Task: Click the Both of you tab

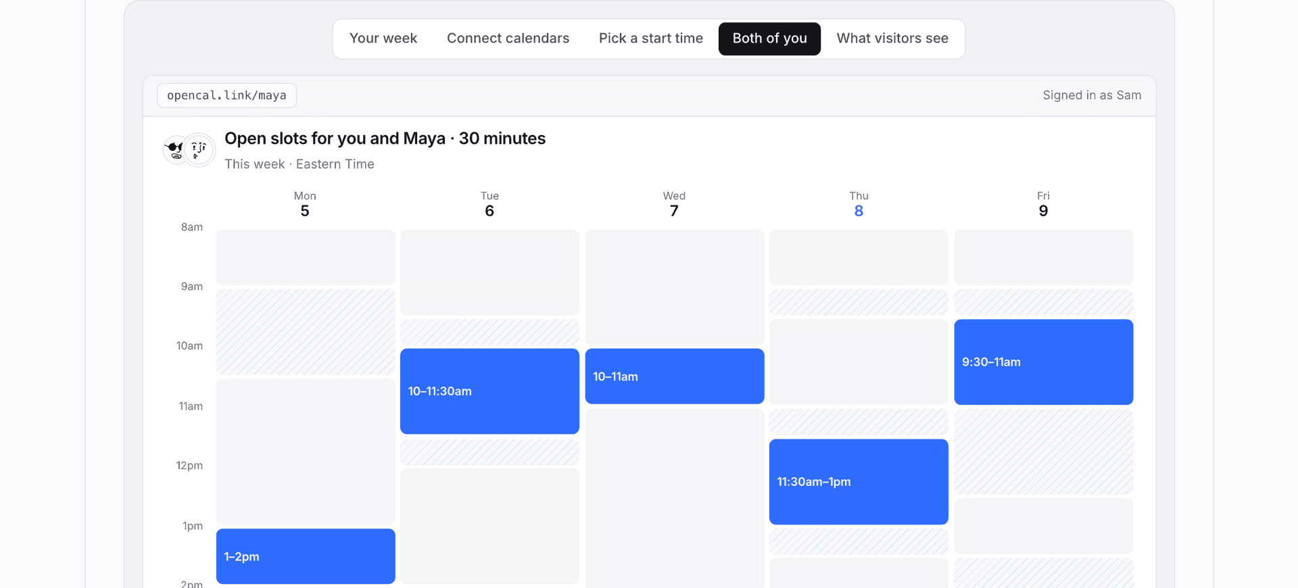Action: (769, 39)
